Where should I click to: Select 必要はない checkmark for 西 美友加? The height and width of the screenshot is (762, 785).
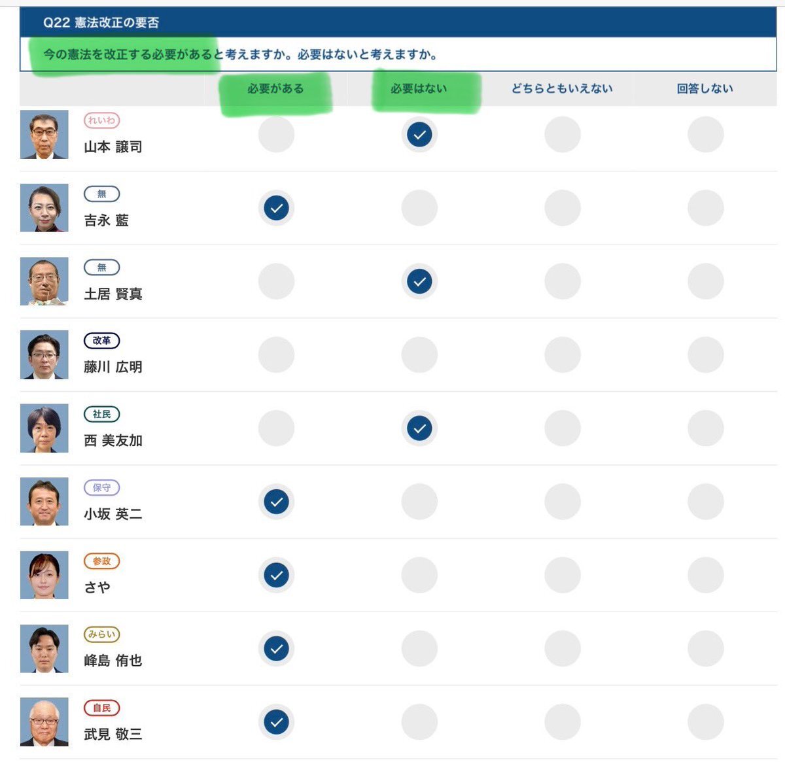coord(419,428)
